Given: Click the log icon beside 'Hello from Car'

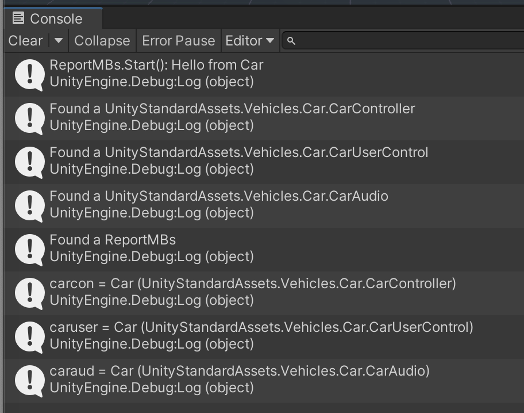Looking at the screenshot, I should point(29,74).
